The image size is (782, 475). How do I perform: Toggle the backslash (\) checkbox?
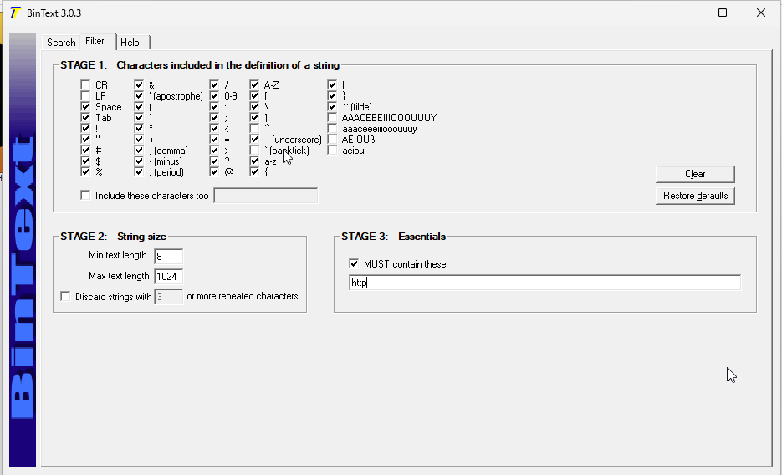[x=254, y=107]
